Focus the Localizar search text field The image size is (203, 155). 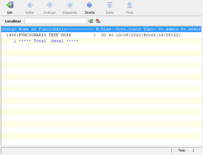[x=56, y=21]
